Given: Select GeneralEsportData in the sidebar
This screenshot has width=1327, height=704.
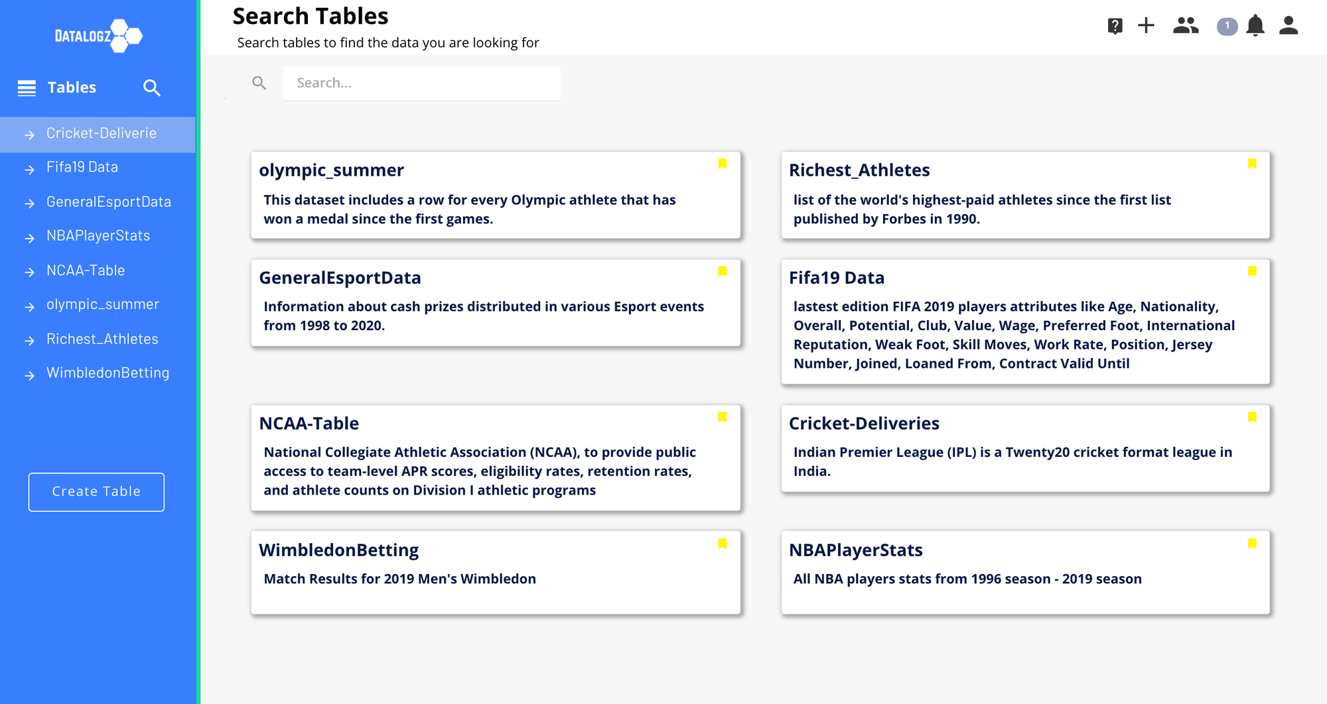Looking at the screenshot, I should pos(109,202).
